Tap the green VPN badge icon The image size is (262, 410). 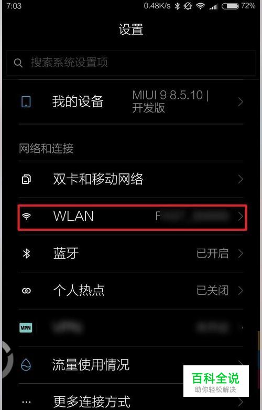click(26, 327)
